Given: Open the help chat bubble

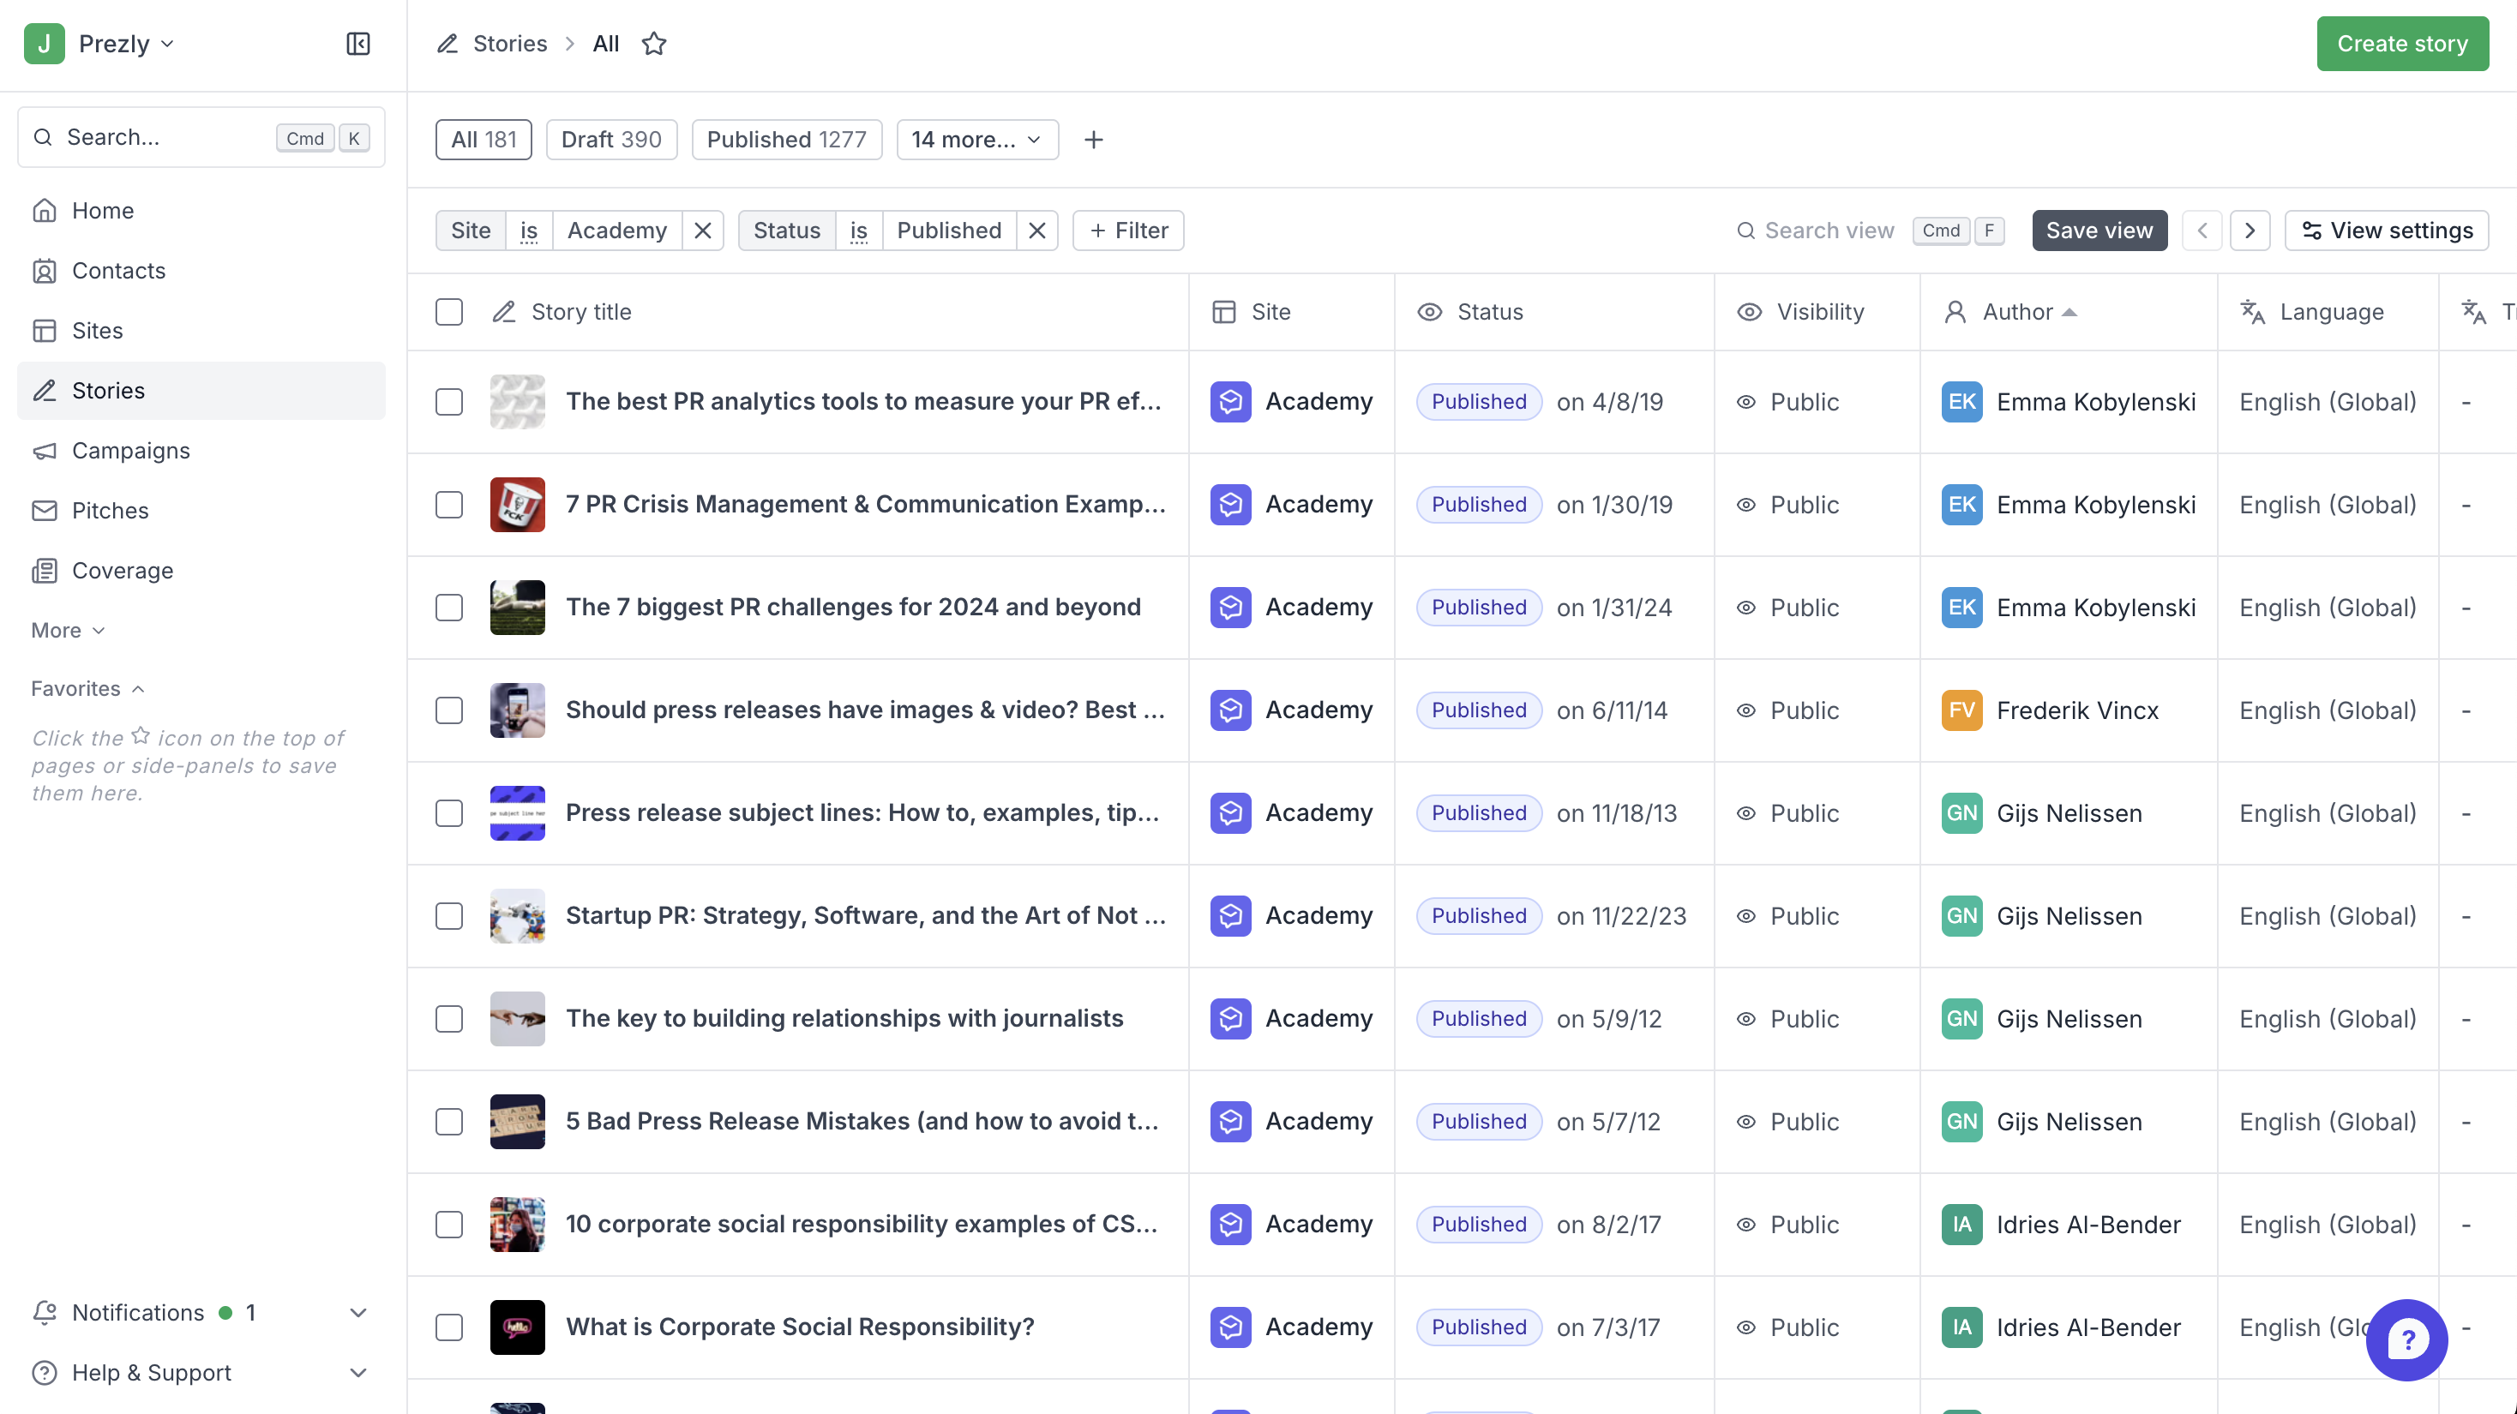Looking at the screenshot, I should pyautogui.click(x=2406, y=1339).
